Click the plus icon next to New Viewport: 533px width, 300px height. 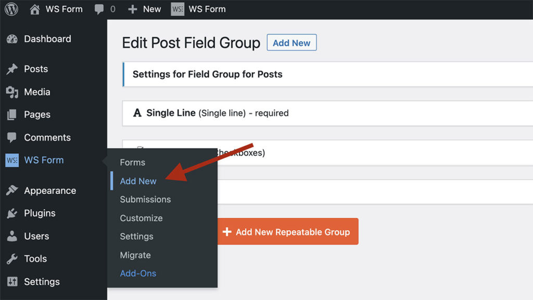[x=132, y=9]
